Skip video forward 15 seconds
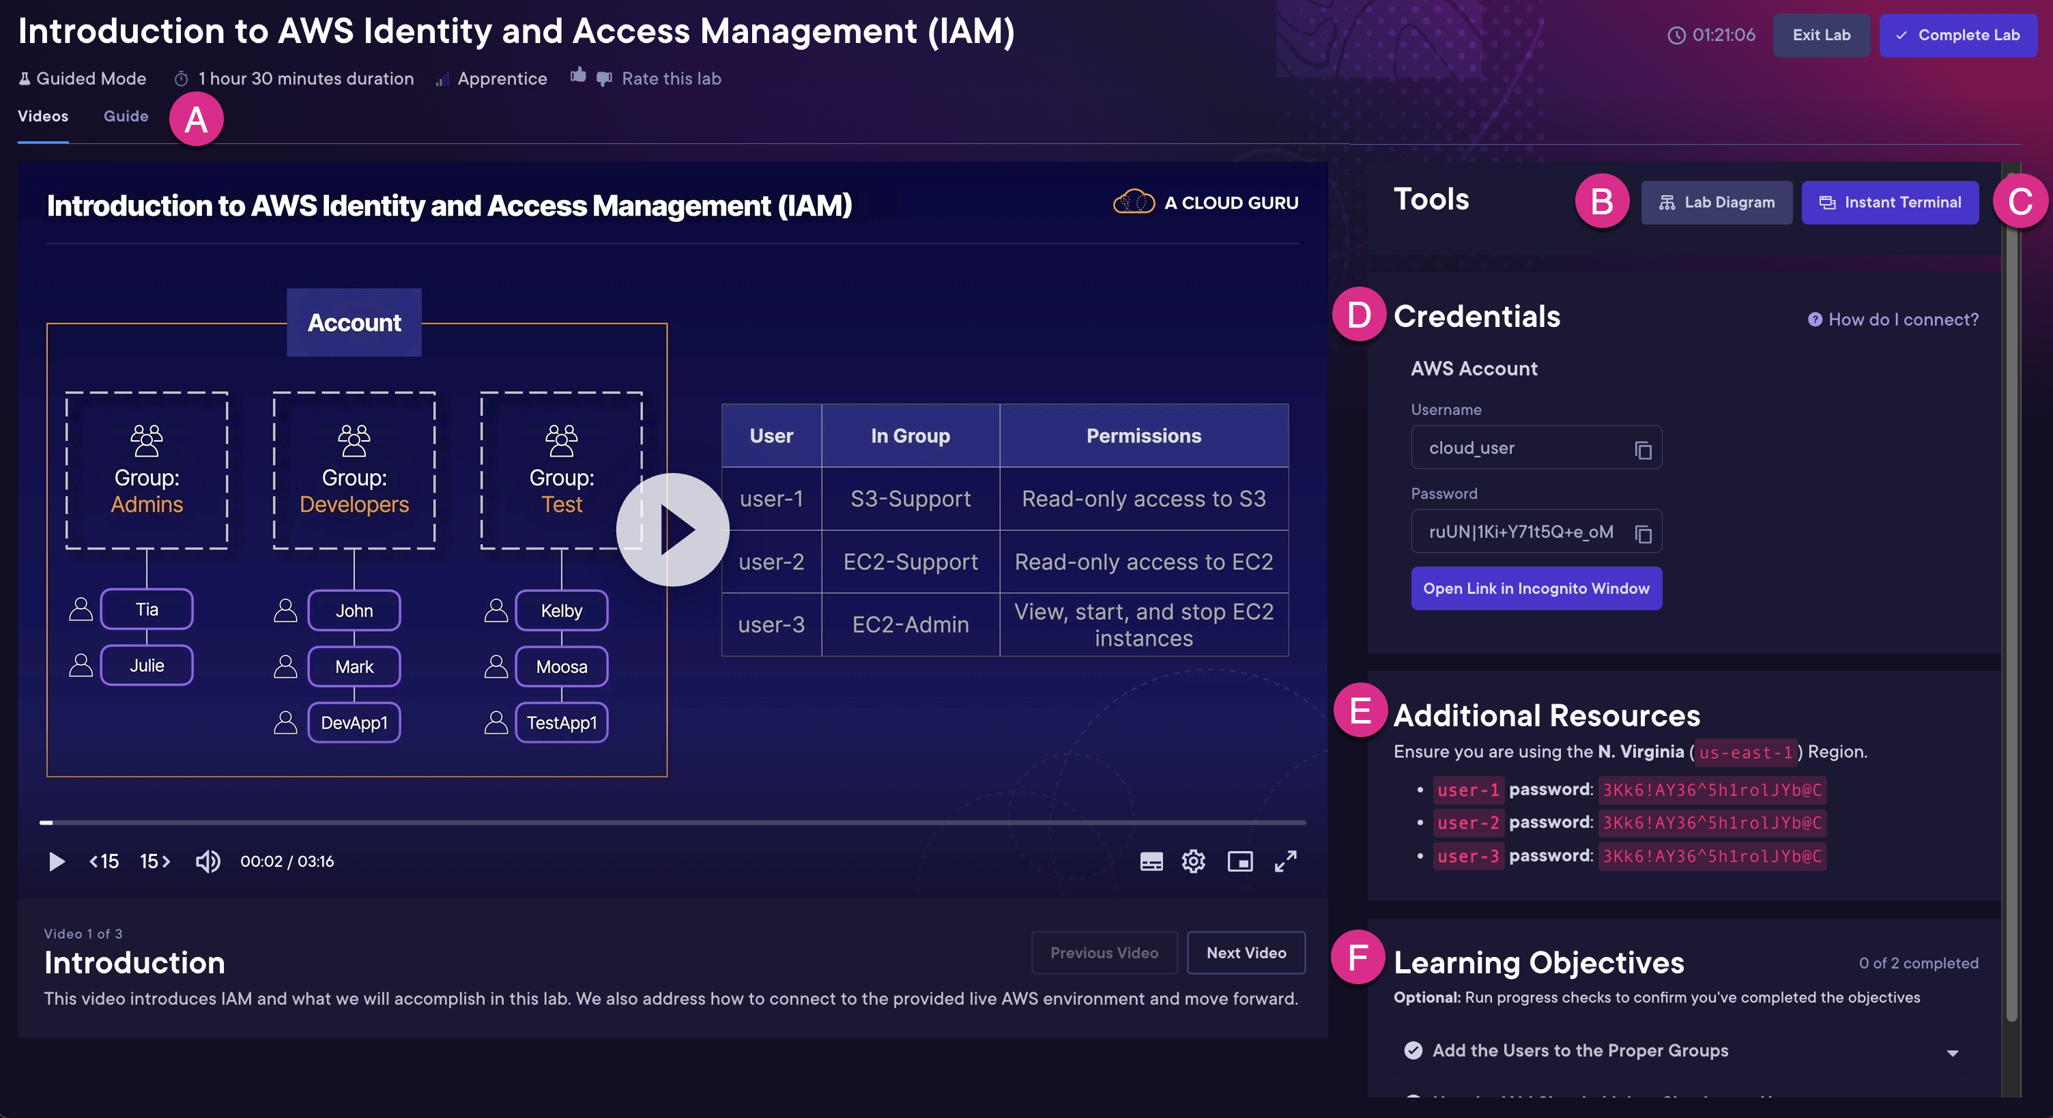2053x1118 pixels. (x=155, y=861)
